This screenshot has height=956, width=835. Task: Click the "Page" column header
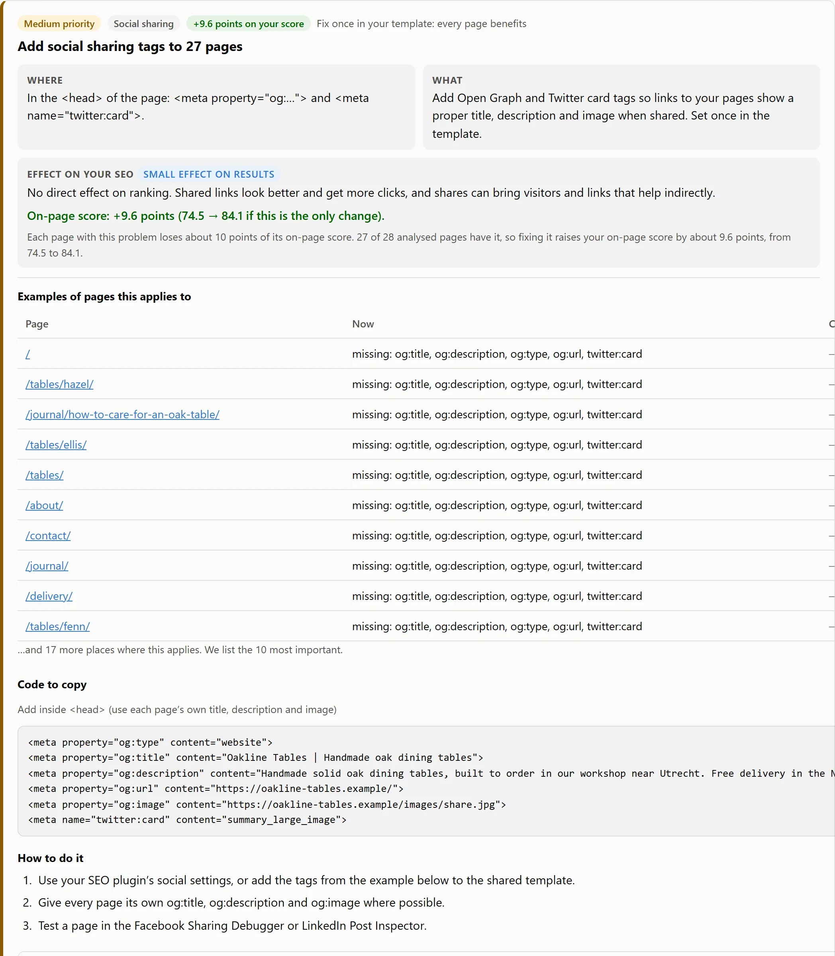(x=37, y=324)
